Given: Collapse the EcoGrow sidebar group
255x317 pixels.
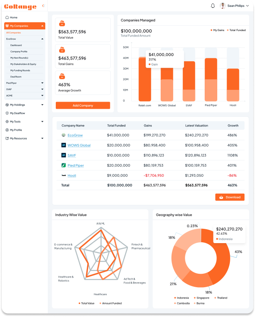Looking at the screenshot, I should click(42, 39).
